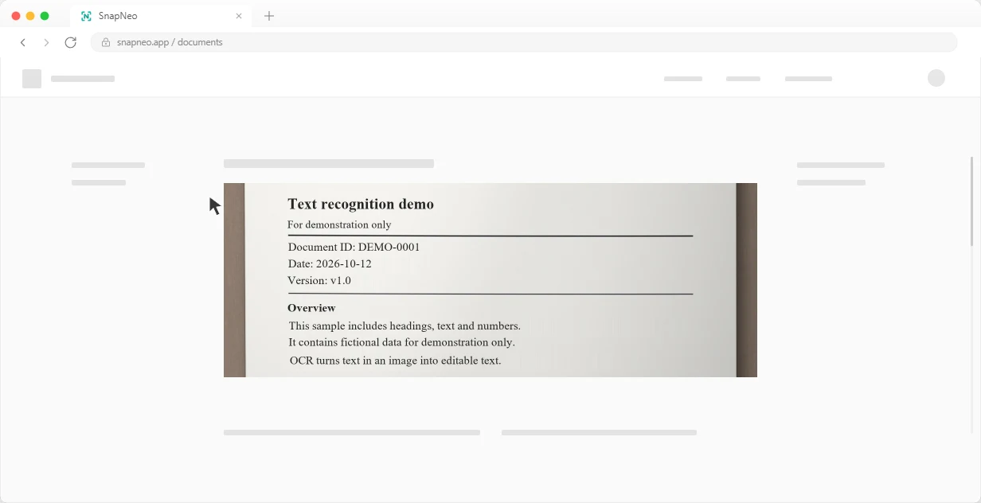Click 'OCR turns text in an image into editable text.'
981x503 pixels.
click(396, 361)
